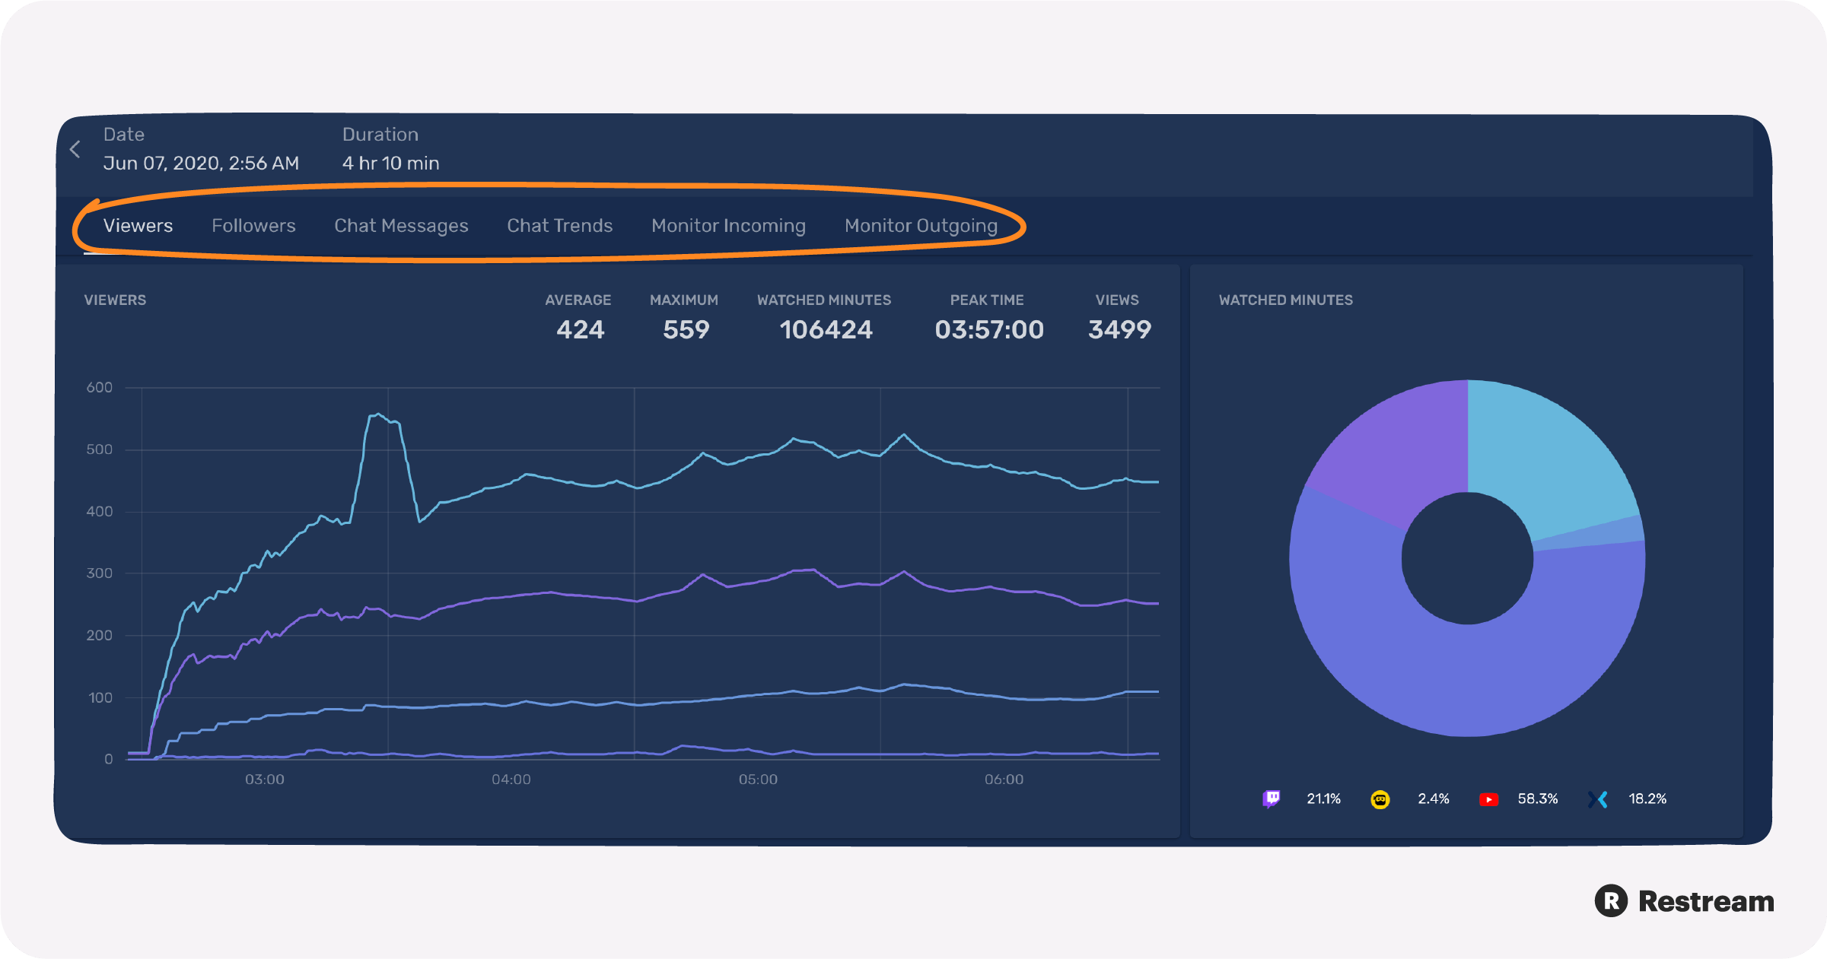Click the Peak Time value 03:57:00

click(x=988, y=329)
